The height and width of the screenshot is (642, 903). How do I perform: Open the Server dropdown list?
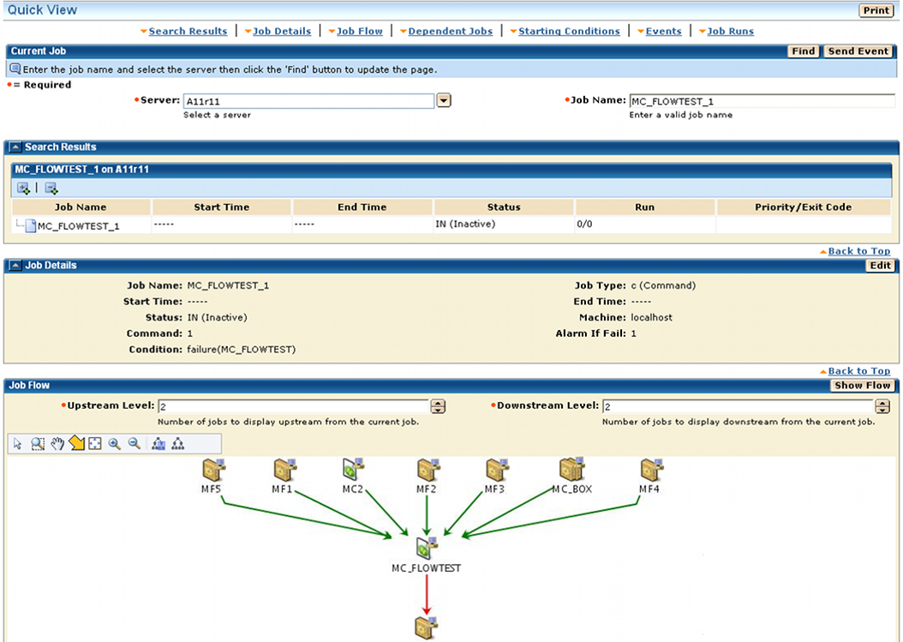click(444, 101)
